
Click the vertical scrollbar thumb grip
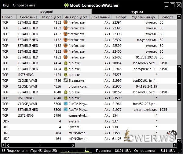pos(179,83)
